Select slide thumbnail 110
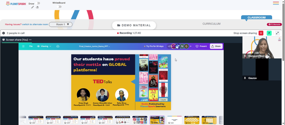The height and width of the screenshot is (125, 285). point(174,120)
